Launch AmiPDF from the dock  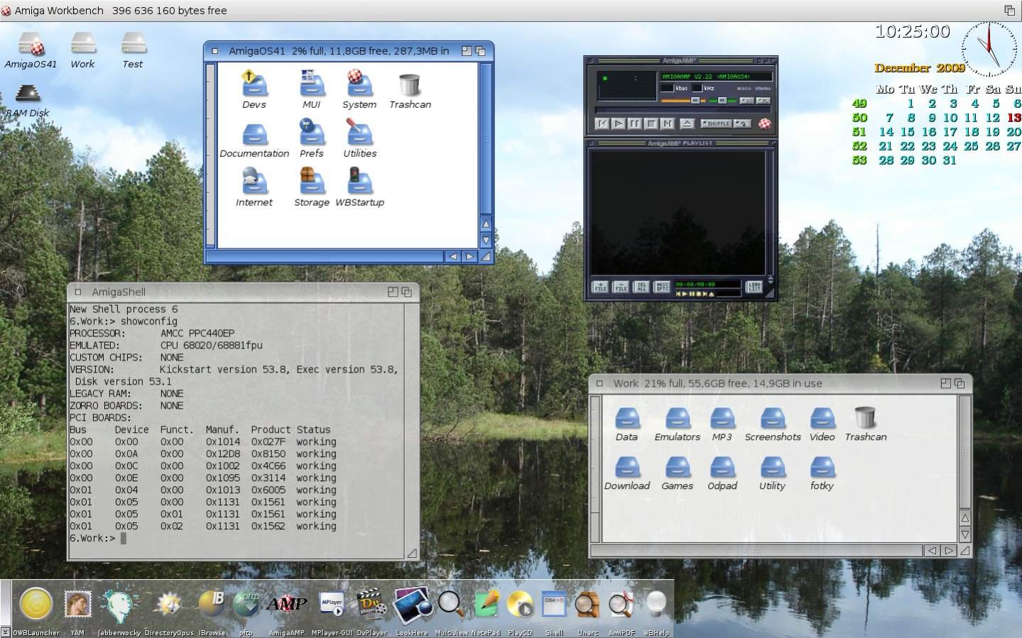621,604
